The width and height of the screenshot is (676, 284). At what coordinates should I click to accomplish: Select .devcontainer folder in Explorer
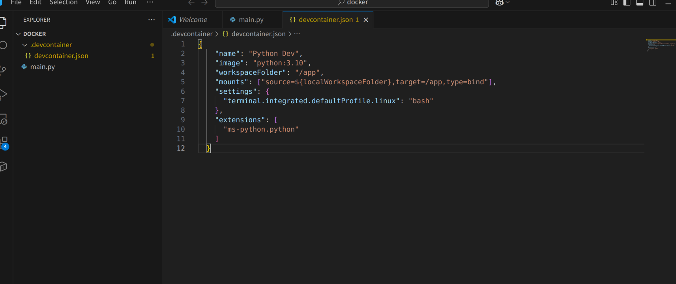(x=51, y=45)
